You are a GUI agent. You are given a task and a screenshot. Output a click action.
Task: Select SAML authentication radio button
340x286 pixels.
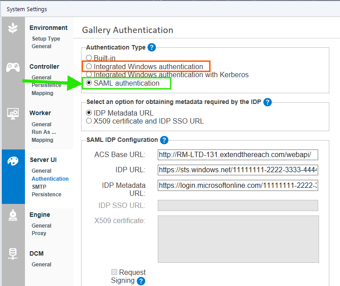(89, 83)
